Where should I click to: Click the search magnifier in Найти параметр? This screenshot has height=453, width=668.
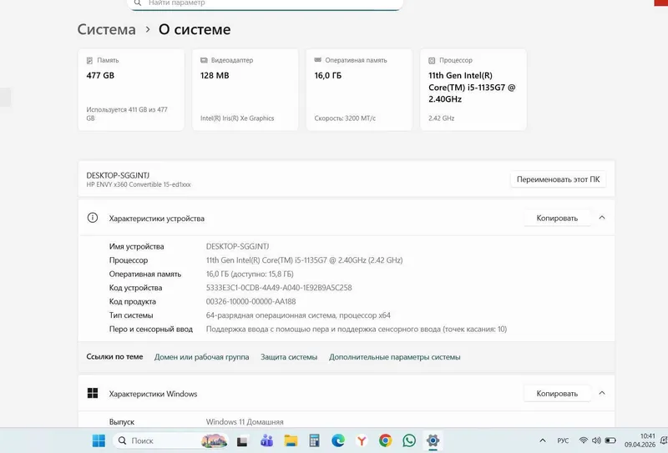point(138,3)
